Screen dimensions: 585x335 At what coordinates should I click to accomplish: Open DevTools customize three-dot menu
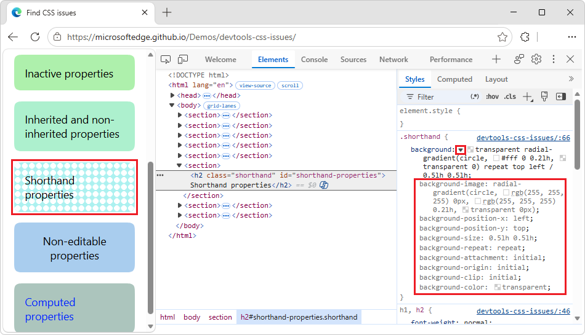554,59
